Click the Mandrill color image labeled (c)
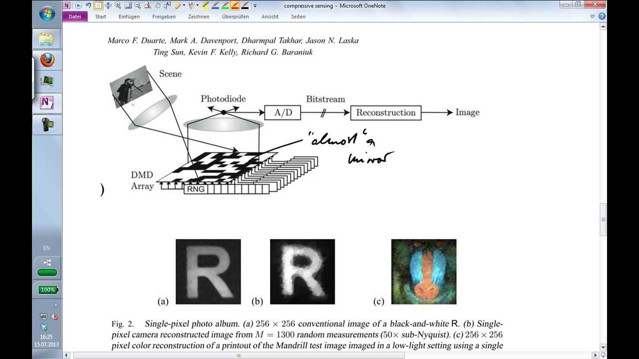 click(424, 272)
